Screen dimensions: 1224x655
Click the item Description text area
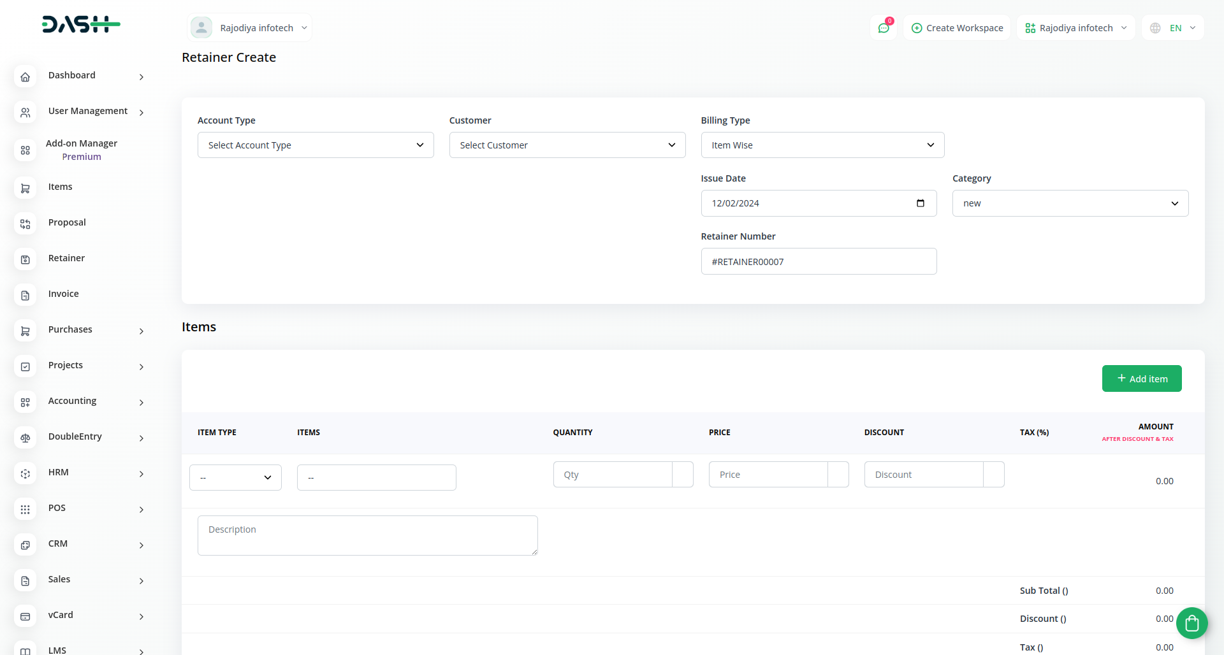[x=367, y=535]
